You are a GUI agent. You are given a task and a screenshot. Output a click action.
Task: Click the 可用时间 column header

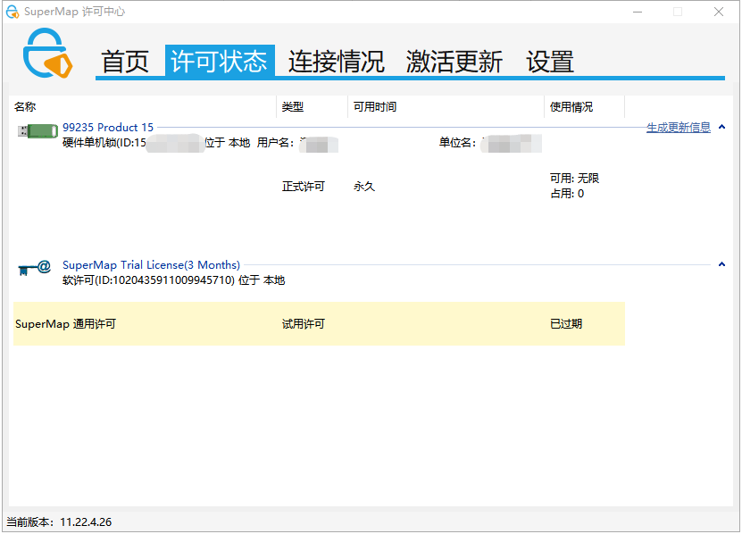[x=375, y=107]
